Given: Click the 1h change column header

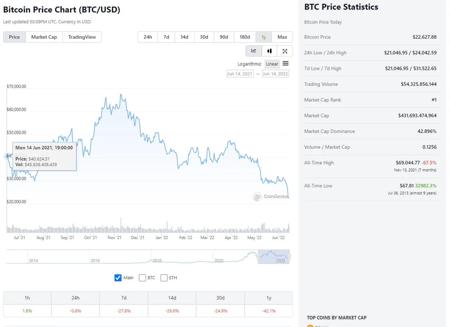Looking at the screenshot, I should click(27, 298).
